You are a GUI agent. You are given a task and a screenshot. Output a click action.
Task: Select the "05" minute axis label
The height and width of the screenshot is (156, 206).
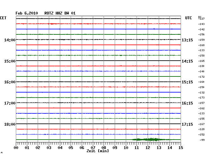coord(71,148)
